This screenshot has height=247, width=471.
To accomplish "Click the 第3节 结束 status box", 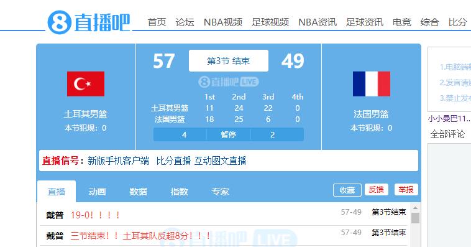I will [228, 61].
